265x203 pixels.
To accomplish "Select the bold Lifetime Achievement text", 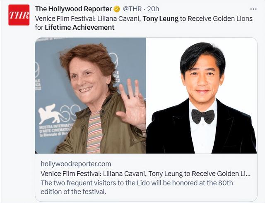I will [x=79, y=27].
